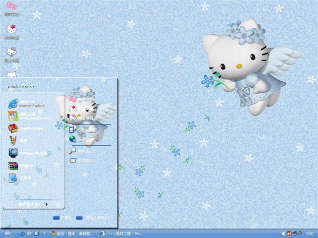
Task: Open the monitor-icon program in the Start menu
Action: click(28, 153)
